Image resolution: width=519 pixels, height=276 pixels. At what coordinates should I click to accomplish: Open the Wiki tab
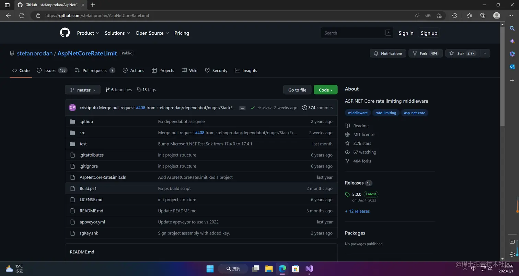[x=189, y=70]
